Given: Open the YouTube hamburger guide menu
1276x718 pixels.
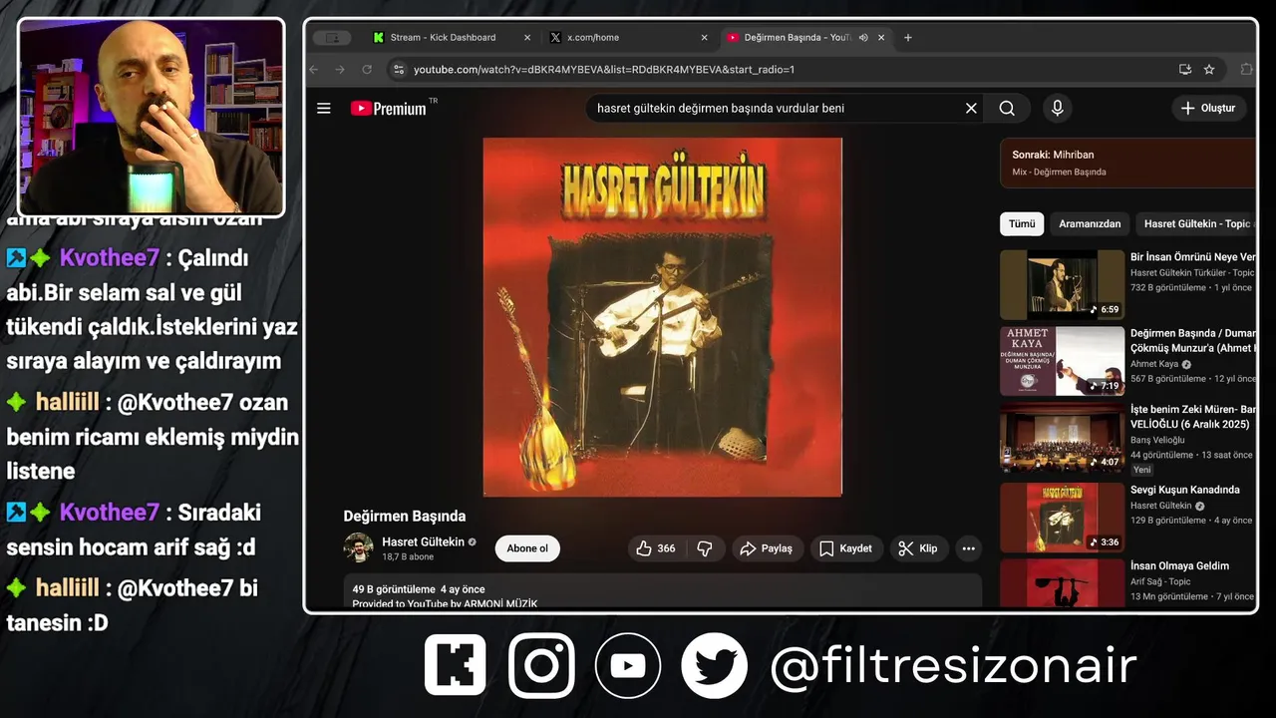Looking at the screenshot, I should [323, 108].
